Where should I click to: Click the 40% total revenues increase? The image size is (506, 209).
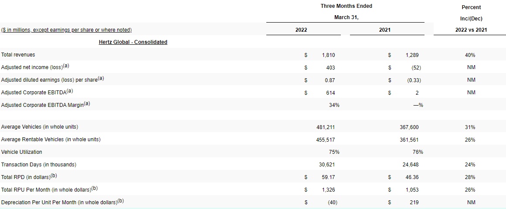click(x=470, y=55)
